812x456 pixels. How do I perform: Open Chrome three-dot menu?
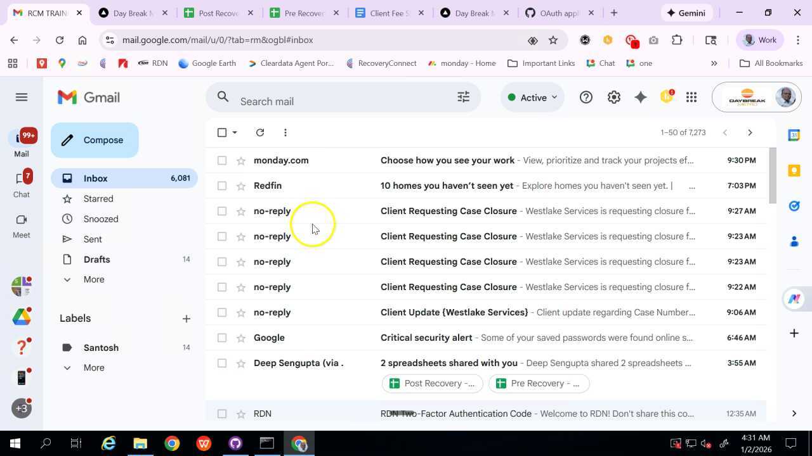click(x=798, y=40)
